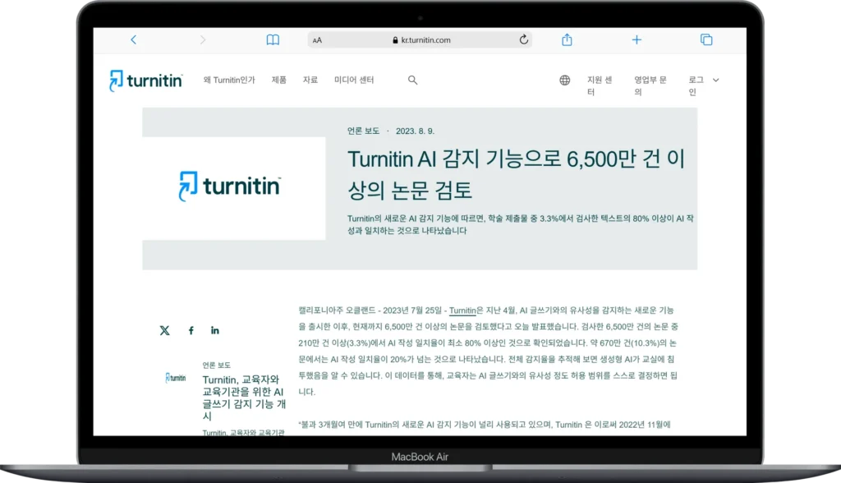
Task: Click the Safari forward arrow
Action: (x=203, y=39)
